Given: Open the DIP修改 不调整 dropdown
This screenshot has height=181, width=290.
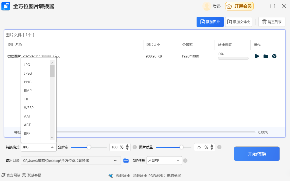Looking at the screenshot, I should pyautogui.click(x=164, y=161).
